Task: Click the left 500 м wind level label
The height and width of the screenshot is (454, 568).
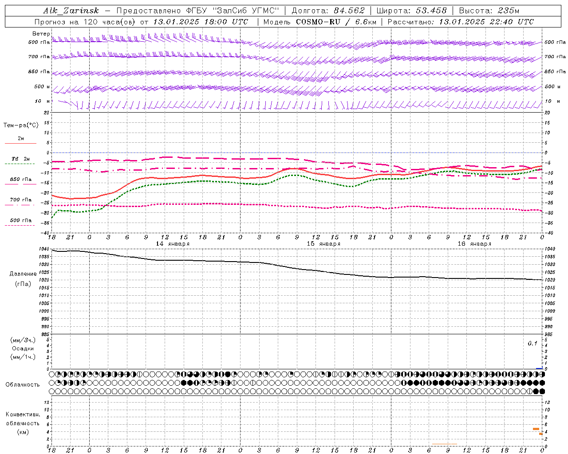Action: click(x=42, y=86)
